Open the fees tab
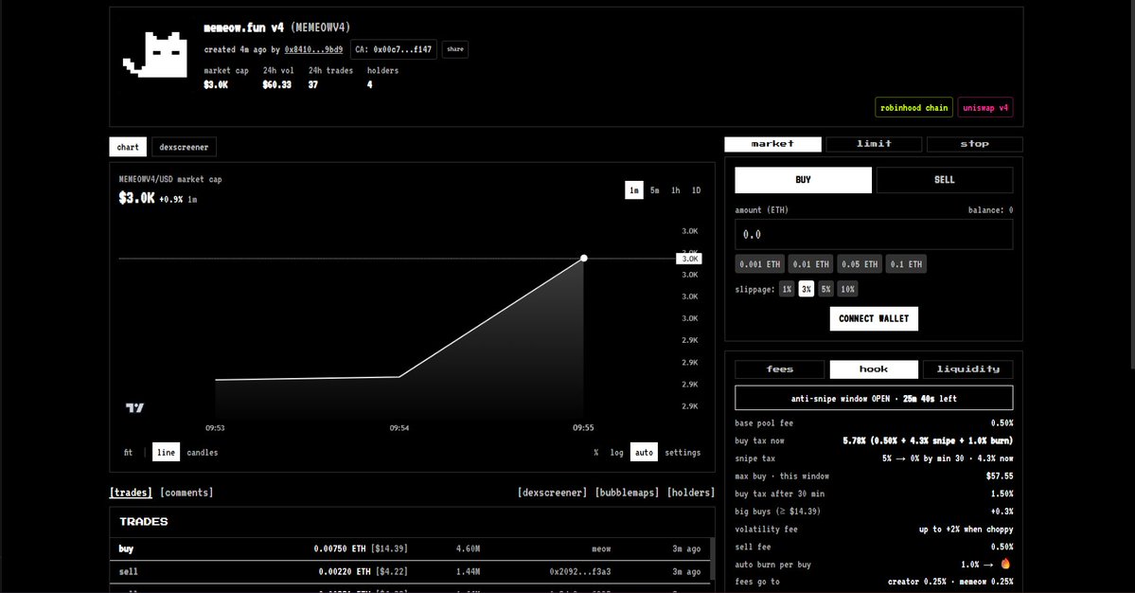The width and height of the screenshot is (1135, 593). 780,369
